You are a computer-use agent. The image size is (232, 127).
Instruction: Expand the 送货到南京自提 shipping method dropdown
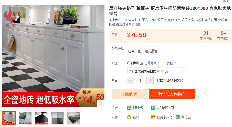157,71
